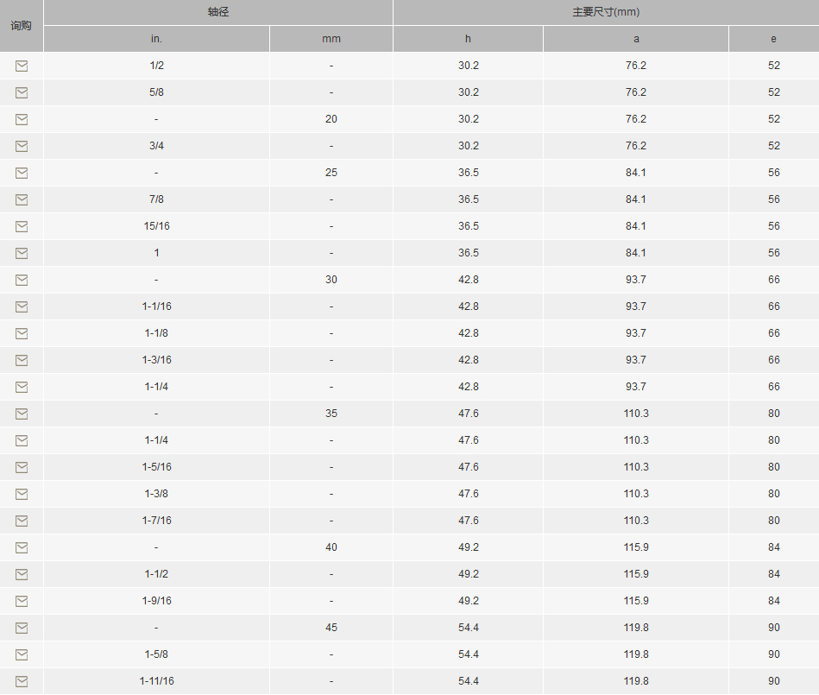The width and height of the screenshot is (819, 695).
Task: Click the 询购 column header
Action: tap(22, 26)
